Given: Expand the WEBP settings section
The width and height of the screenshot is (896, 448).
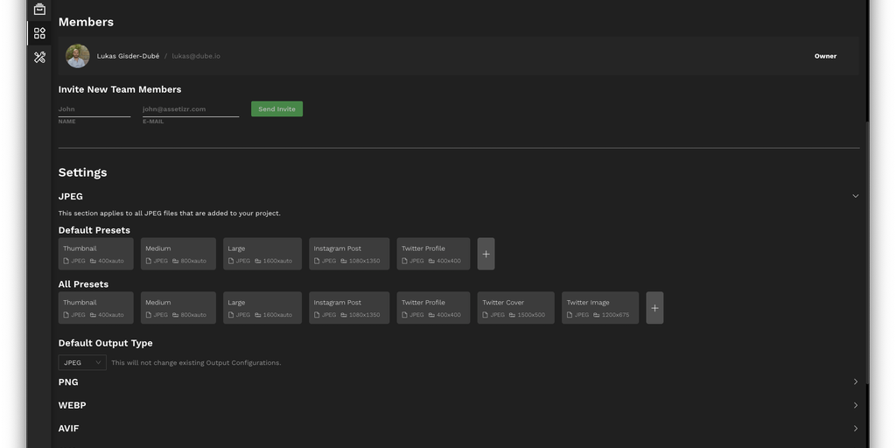Looking at the screenshot, I should click(855, 406).
